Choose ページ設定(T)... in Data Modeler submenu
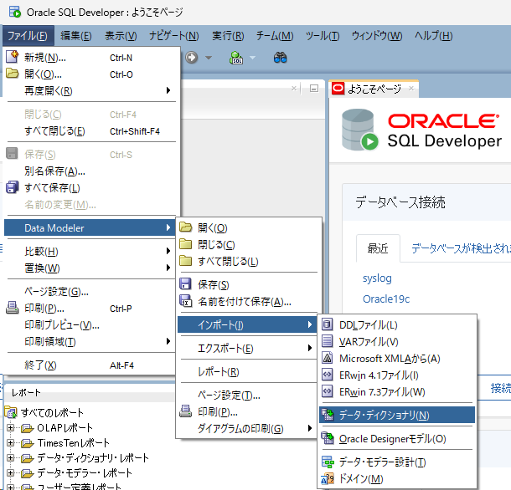The width and height of the screenshot is (511, 490). pos(247,395)
